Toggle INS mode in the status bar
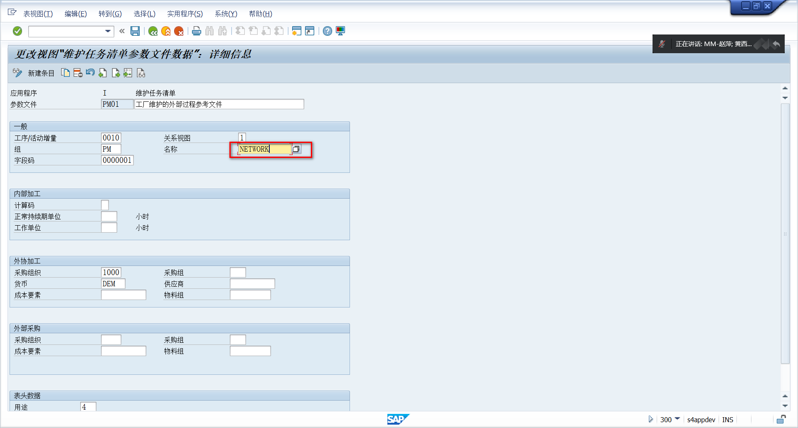Image resolution: width=798 pixels, height=428 pixels. pos(728,420)
